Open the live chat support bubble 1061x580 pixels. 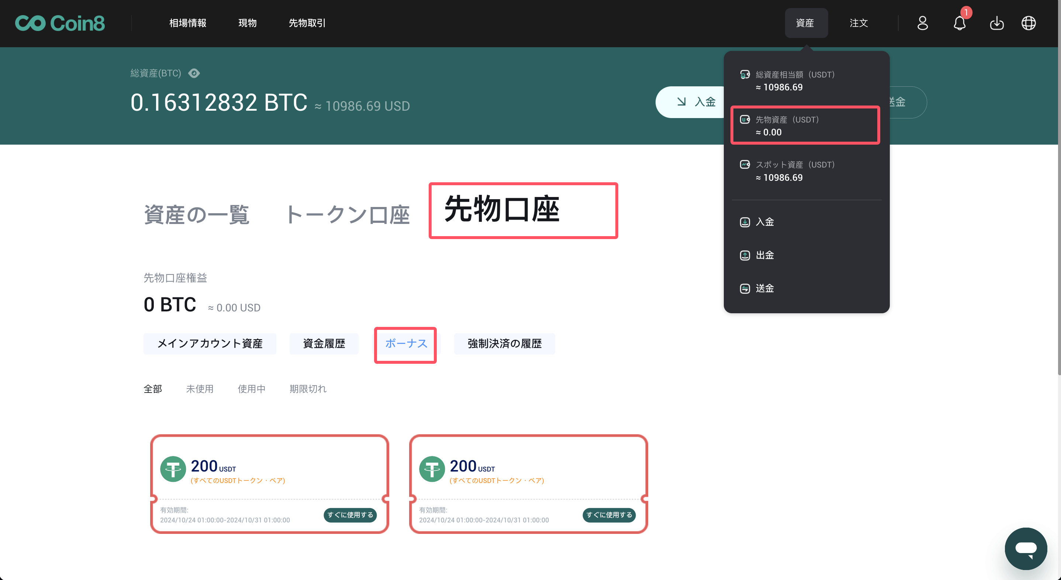pos(1026,548)
